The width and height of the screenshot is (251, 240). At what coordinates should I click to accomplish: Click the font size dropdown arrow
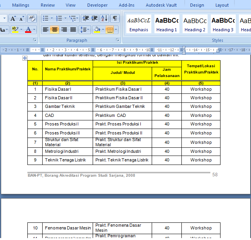4,18
